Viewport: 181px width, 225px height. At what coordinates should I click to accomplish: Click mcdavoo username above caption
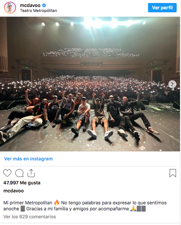14,191
